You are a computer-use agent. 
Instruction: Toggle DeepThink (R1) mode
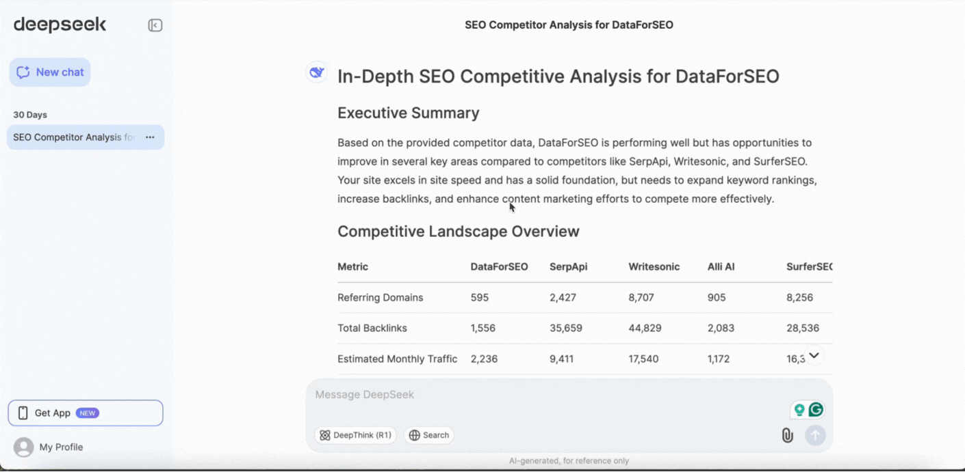tap(356, 435)
